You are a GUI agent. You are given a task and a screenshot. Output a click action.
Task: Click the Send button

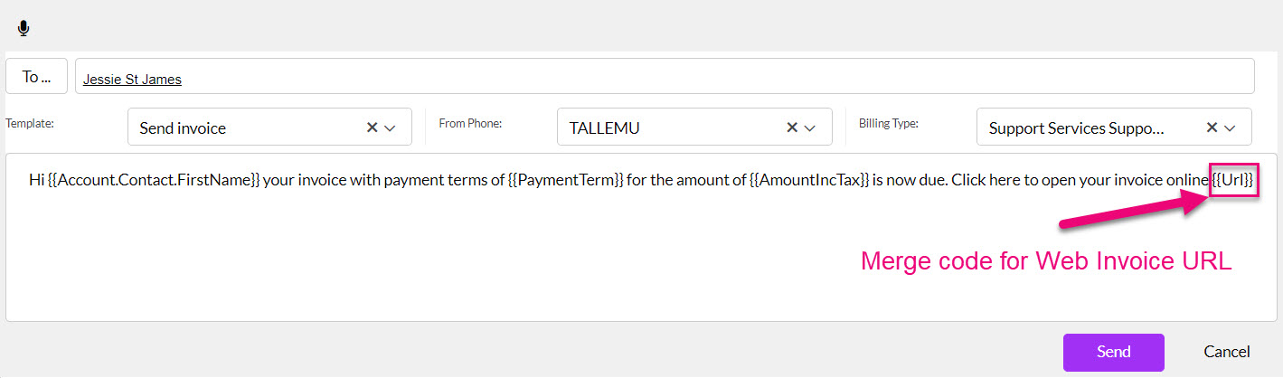tap(1113, 352)
